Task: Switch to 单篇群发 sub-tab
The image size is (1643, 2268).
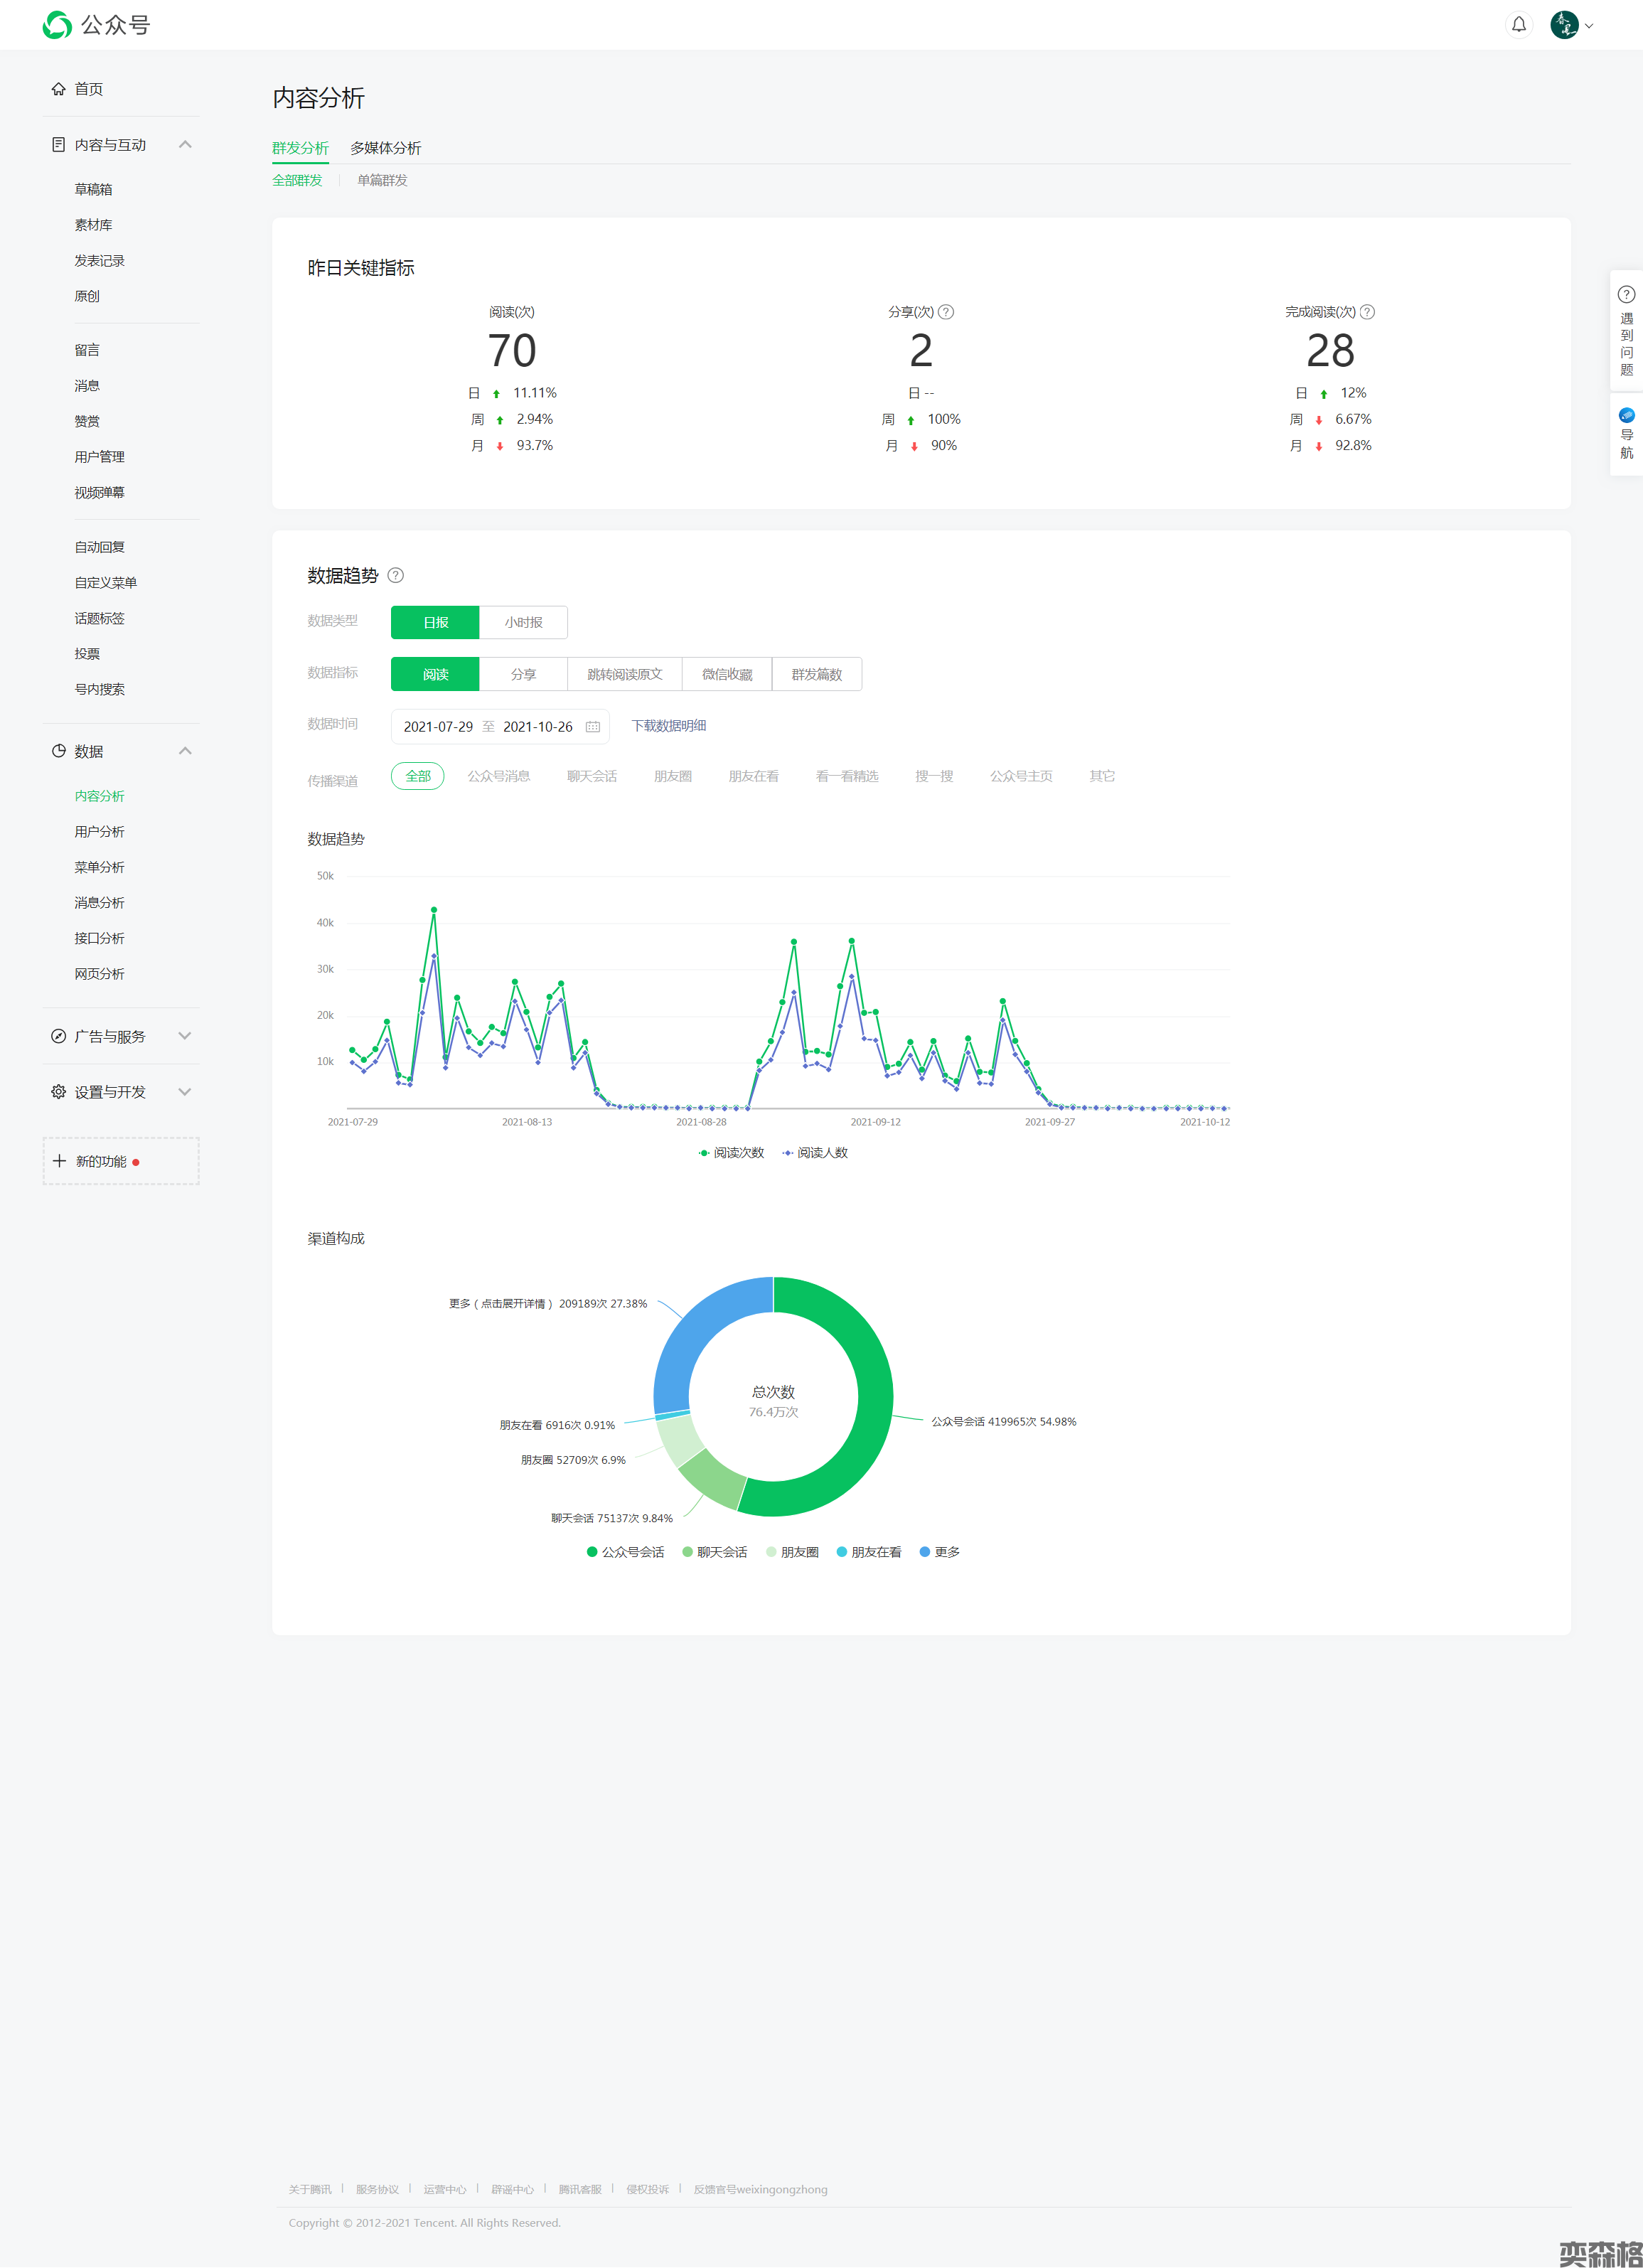Action: [x=382, y=180]
